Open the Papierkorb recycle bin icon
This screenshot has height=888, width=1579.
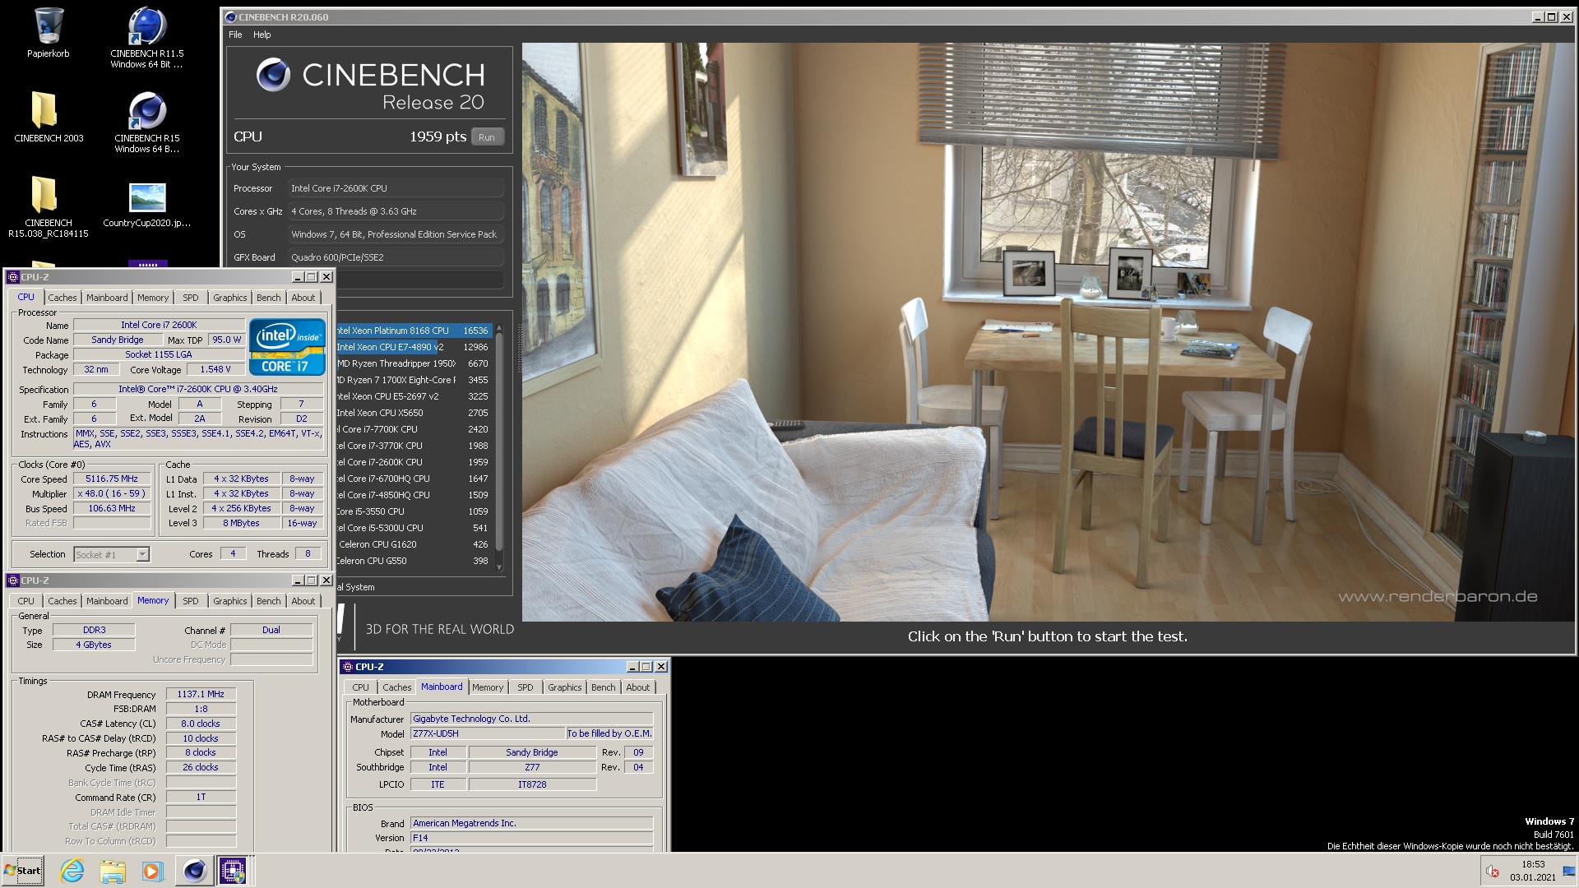[48, 33]
